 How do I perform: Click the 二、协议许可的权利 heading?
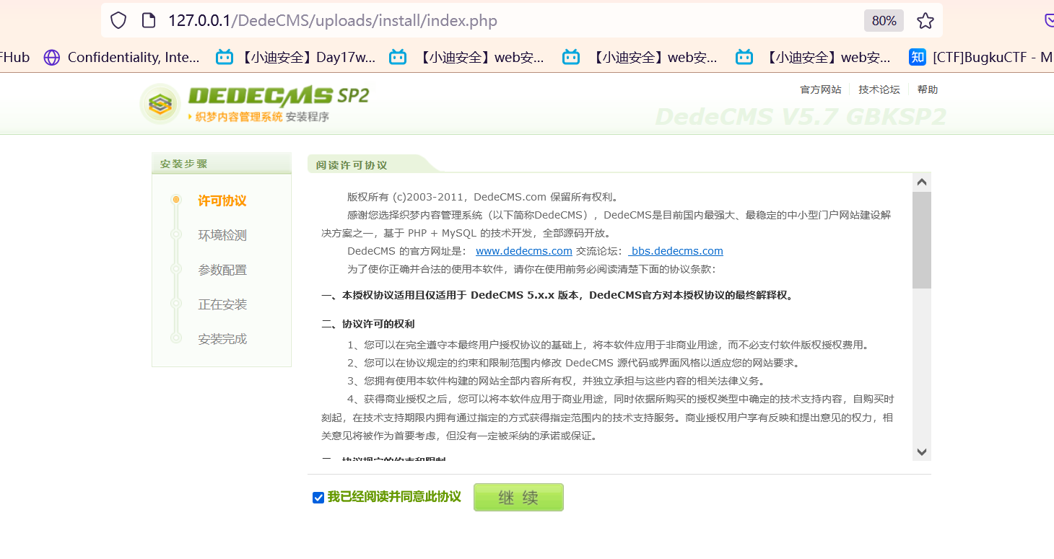click(368, 324)
